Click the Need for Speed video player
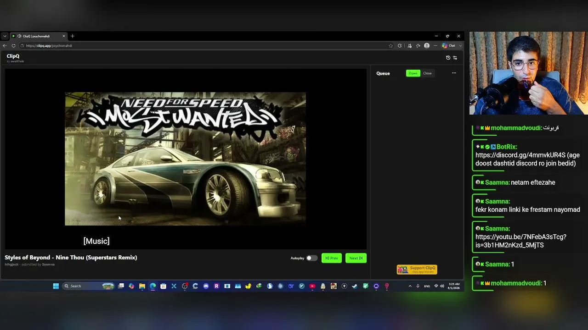Viewport: 588px width, 330px height. point(185,159)
